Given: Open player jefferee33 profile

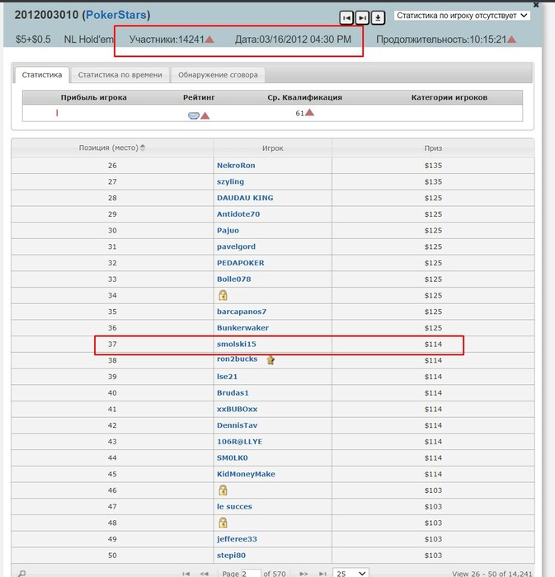Looking at the screenshot, I should point(237,539).
